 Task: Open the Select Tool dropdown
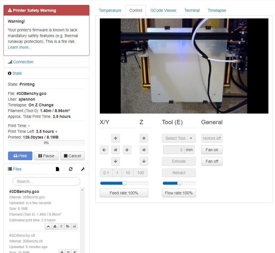pyautogui.click(x=179, y=138)
